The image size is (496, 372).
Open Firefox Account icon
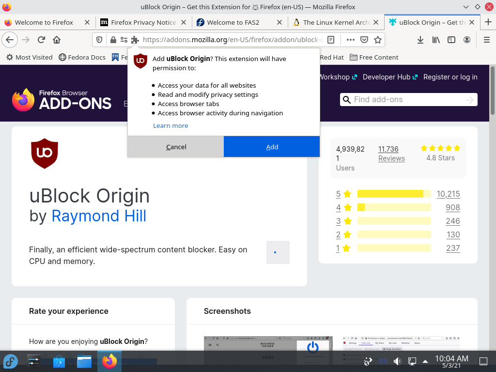pos(467,40)
